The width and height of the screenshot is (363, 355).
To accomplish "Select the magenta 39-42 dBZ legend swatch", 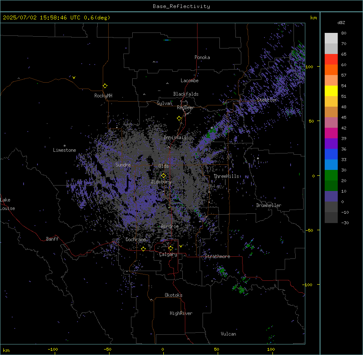I will click(331, 133).
